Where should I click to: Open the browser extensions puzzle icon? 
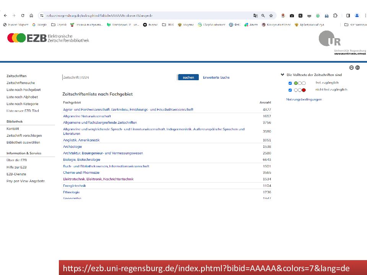pyautogui.click(x=335, y=16)
